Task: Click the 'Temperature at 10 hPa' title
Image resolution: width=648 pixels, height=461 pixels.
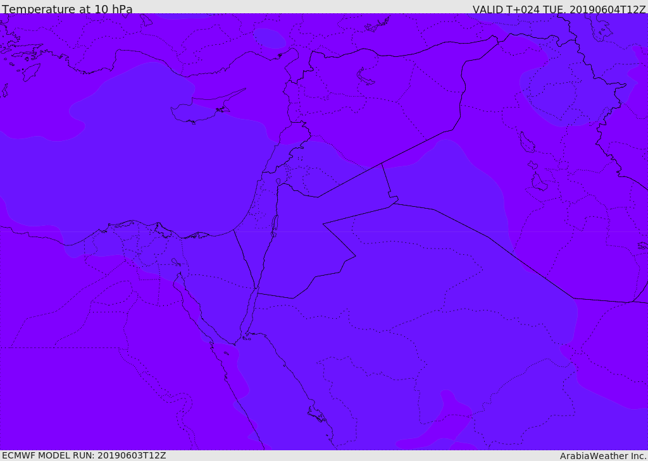Action: (67, 9)
